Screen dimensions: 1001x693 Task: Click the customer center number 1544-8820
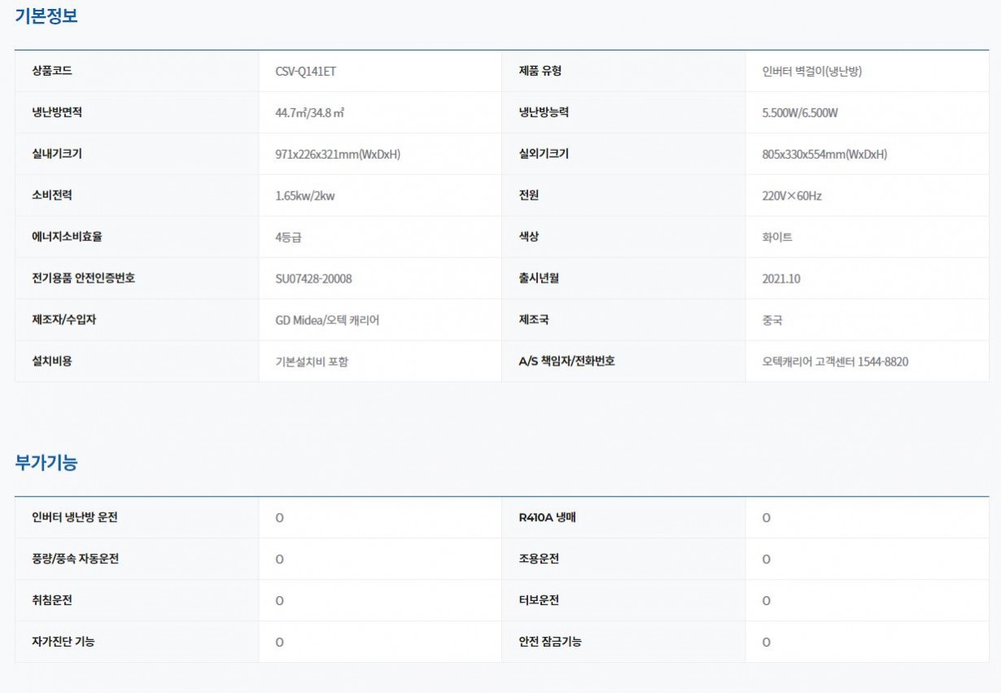pyautogui.click(x=882, y=362)
